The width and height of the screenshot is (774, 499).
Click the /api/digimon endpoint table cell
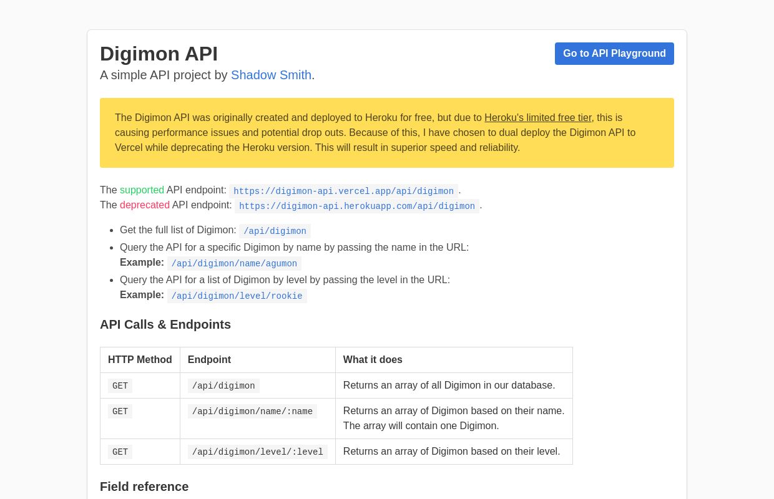click(258, 385)
